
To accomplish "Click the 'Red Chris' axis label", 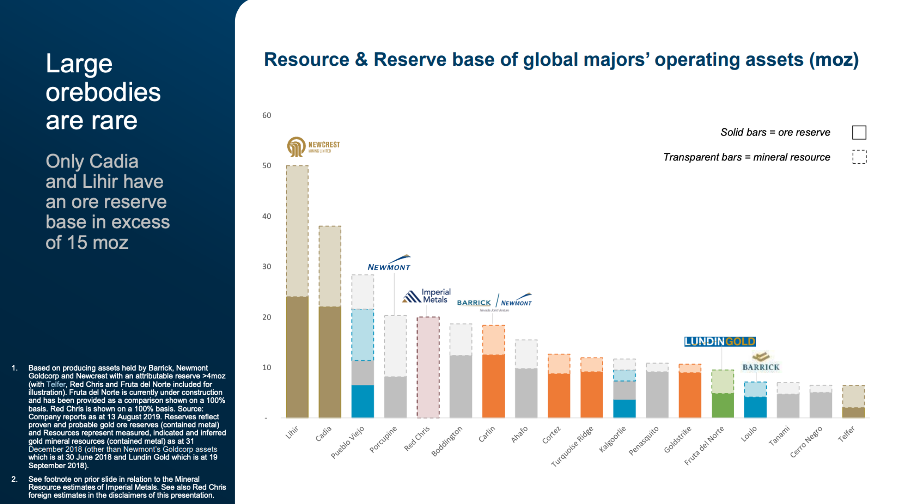I will tap(417, 438).
